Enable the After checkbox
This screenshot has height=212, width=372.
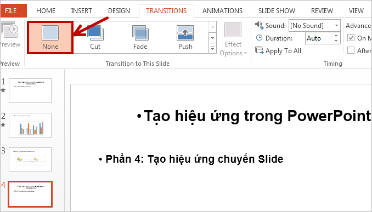[x=351, y=50]
